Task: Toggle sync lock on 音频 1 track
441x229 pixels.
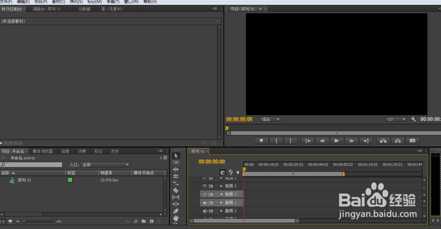Action: click(211, 203)
